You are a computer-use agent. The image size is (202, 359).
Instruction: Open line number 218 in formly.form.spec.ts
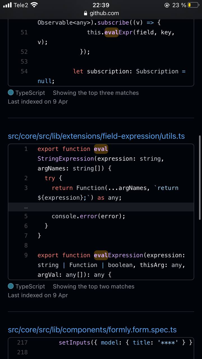point(22,352)
